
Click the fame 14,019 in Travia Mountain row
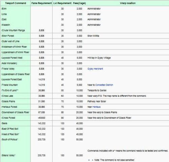point(42,85)
